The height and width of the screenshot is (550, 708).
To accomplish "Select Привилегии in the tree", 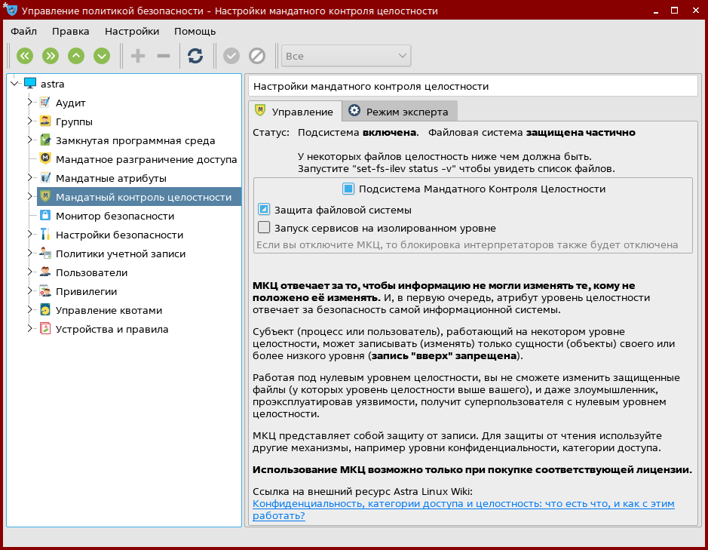I will [x=86, y=291].
